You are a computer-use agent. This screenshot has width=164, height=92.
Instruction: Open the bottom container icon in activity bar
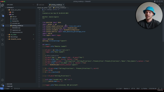point(2,44)
